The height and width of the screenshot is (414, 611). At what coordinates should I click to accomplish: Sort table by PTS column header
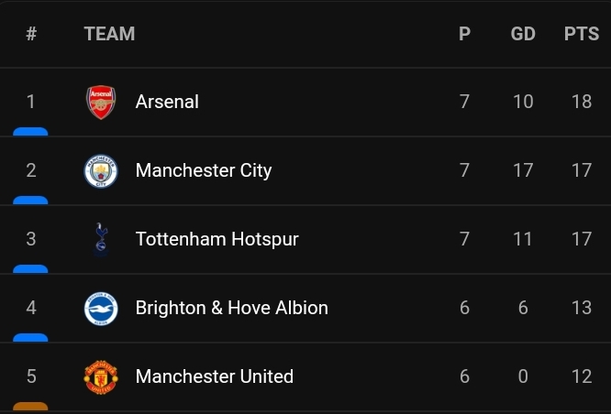point(582,34)
